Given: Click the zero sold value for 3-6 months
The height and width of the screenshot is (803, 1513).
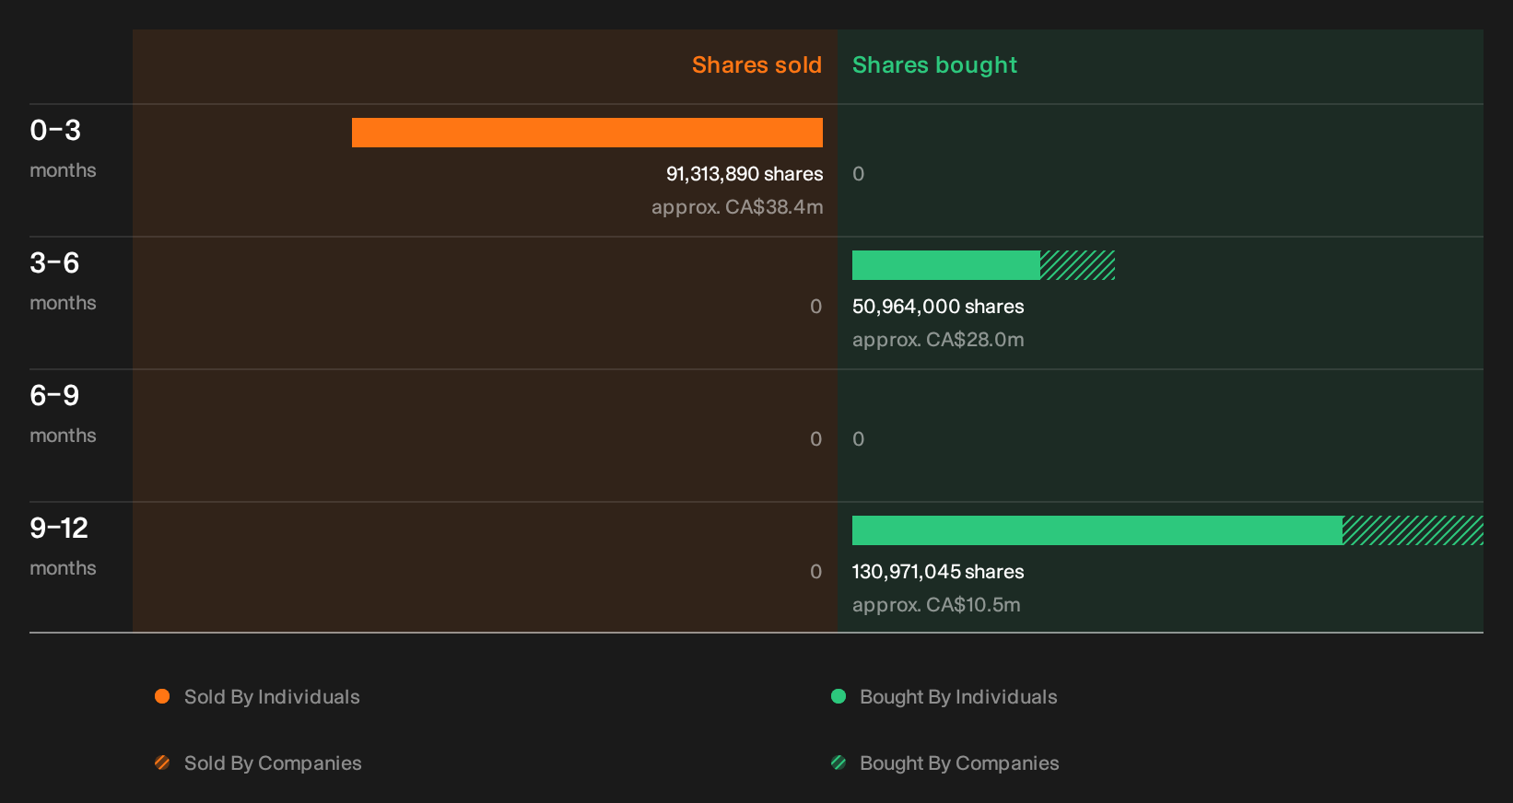Looking at the screenshot, I should click(x=816, y=307).
